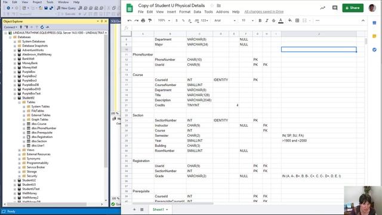This screenshot has width=382, height=215.
Task: Open the Sheets Data menu
Action: [x=197, y=12]
